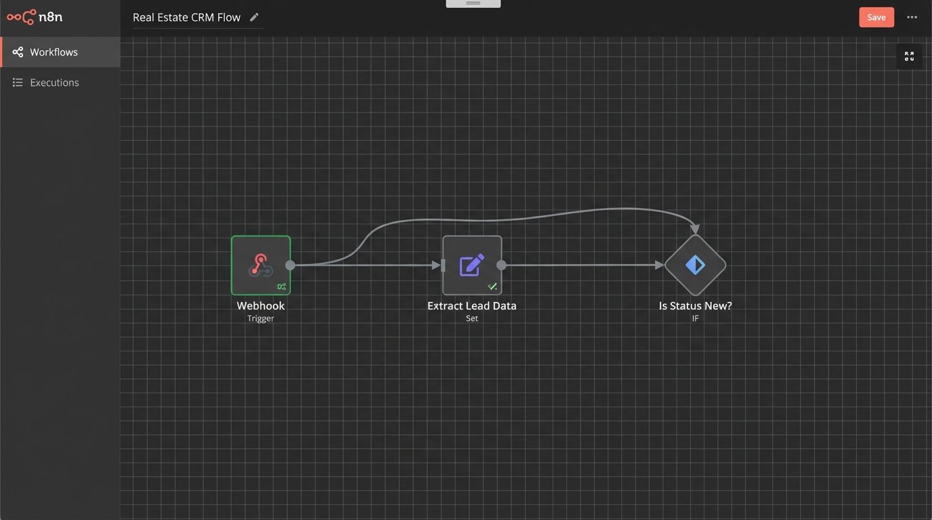This screenshot has height=520, width=932.
Task: Click the Extract Lead Data input connector
Action: 443,265
